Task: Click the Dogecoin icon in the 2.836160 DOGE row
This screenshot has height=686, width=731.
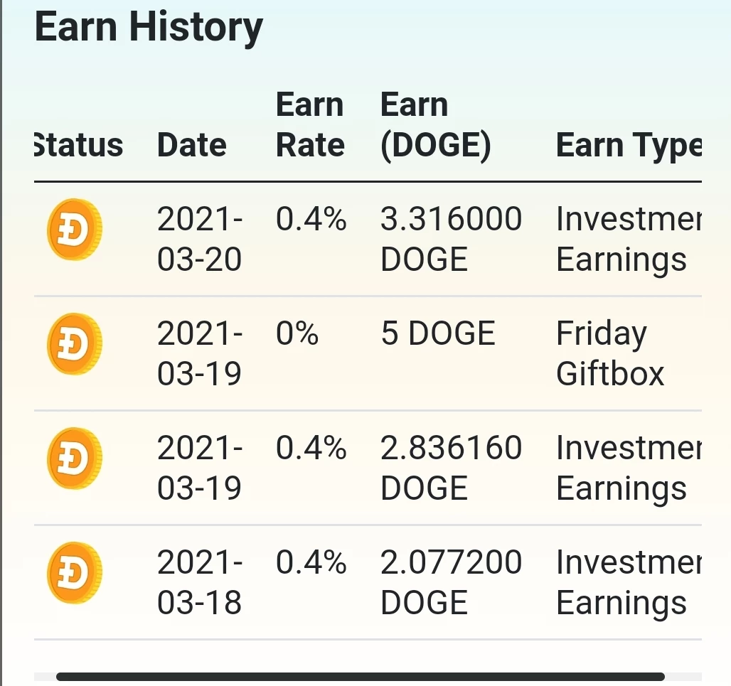Action: tap(75, 458)
